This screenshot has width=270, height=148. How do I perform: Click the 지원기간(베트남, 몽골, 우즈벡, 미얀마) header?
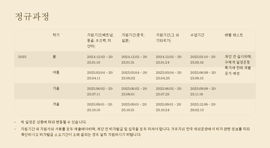point(100,41)
